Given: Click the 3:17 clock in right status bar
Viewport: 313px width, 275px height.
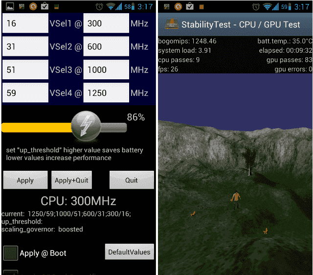Looking at the screenshot, I should pos(302,7).
